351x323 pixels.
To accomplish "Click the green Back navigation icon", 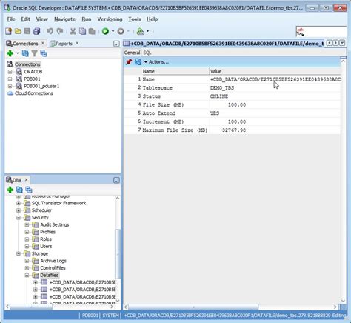I will click(x=105, y=31).
